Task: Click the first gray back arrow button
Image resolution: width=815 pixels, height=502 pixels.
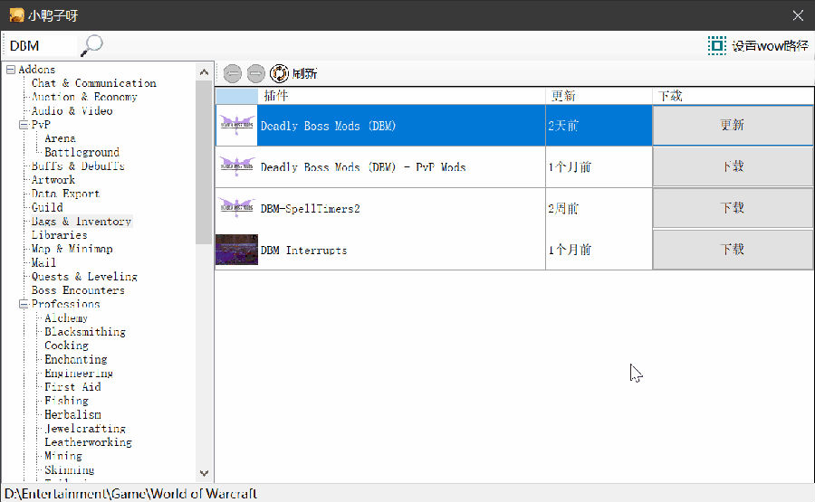Action: coord(233,73)
